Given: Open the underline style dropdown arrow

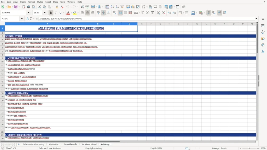Looking at the screenshot, I should point(64,13).
